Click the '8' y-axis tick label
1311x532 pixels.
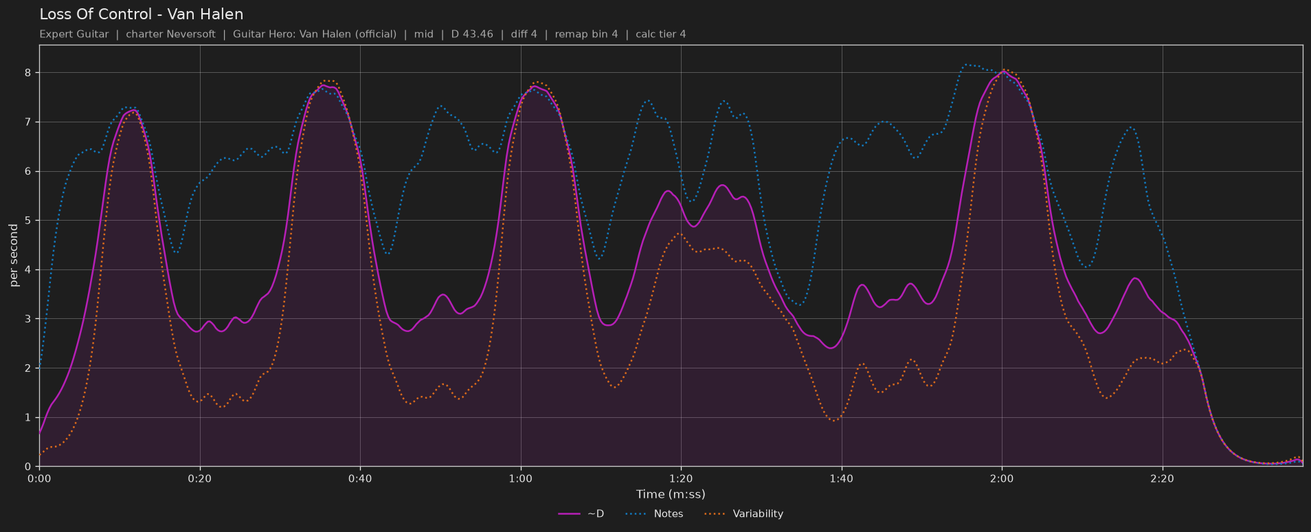[x=28, y=73]
